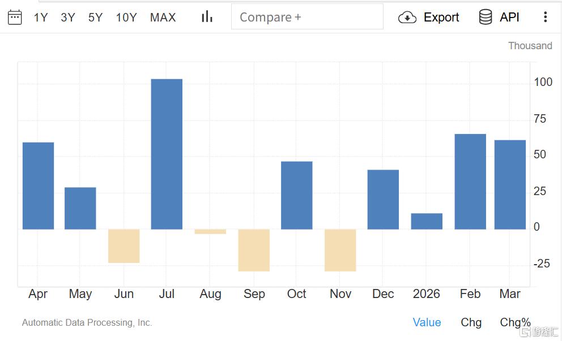Open the three-dot more options menu
Viewport: 562px width, 341px height.
[545, 17]
